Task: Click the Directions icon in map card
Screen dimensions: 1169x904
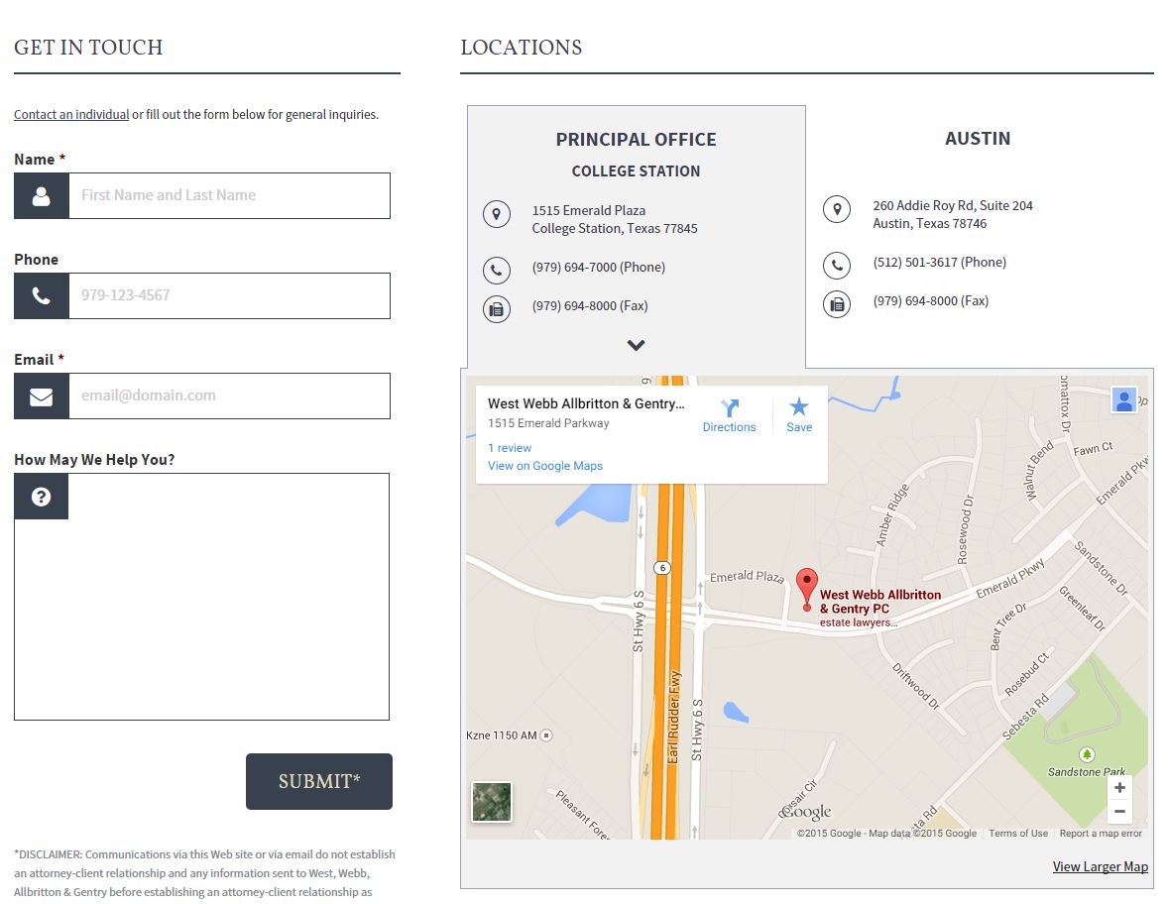Action: (x=730, y=408)
